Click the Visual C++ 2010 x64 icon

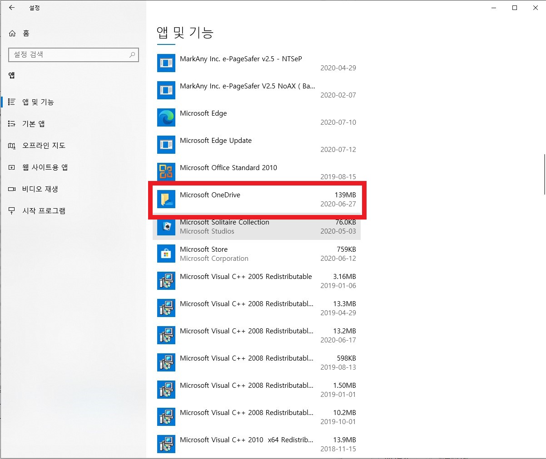point(166,444)
